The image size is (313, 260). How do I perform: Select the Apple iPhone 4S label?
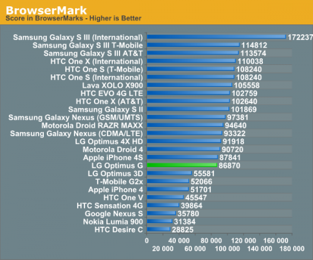(x=113, y=157)
